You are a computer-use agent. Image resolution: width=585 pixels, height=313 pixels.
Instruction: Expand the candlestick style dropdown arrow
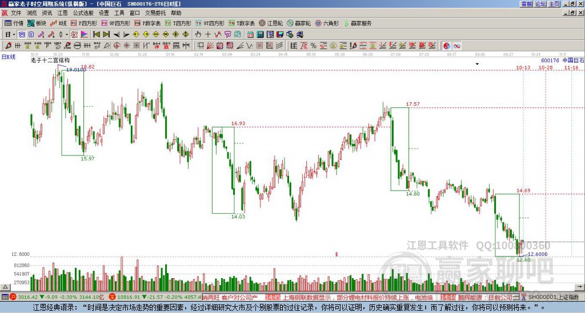pos(67,35)
